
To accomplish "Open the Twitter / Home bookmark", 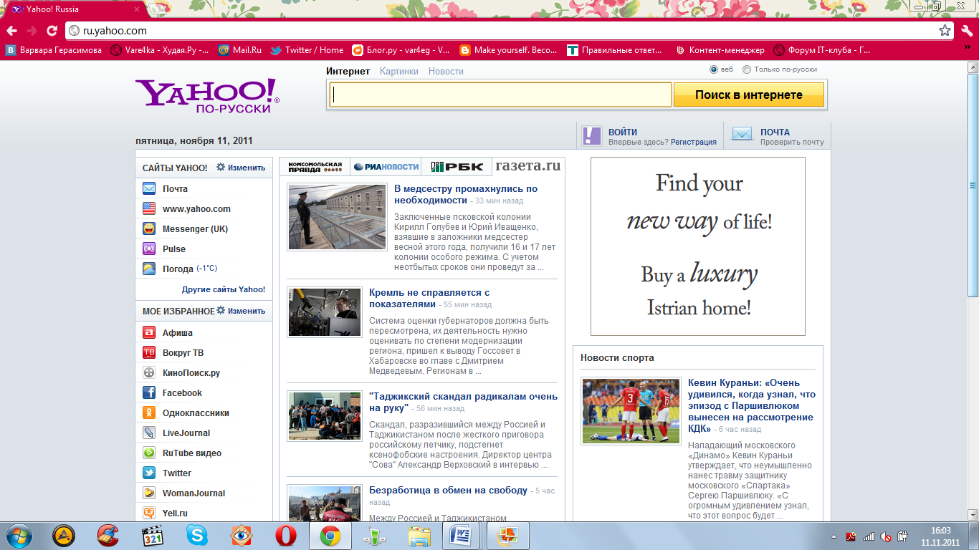I will (307, 50).
